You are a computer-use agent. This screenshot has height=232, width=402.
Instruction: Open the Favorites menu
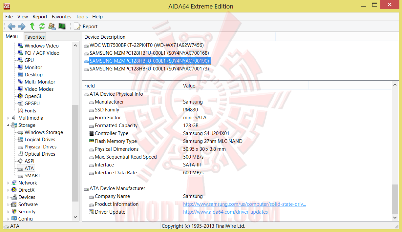tap(61, 17)
